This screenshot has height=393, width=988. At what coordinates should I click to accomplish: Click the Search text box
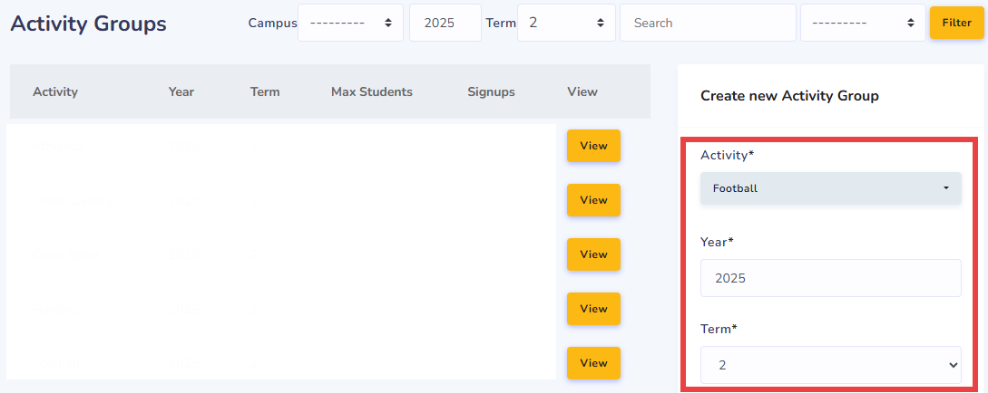[x=707, y=23]
